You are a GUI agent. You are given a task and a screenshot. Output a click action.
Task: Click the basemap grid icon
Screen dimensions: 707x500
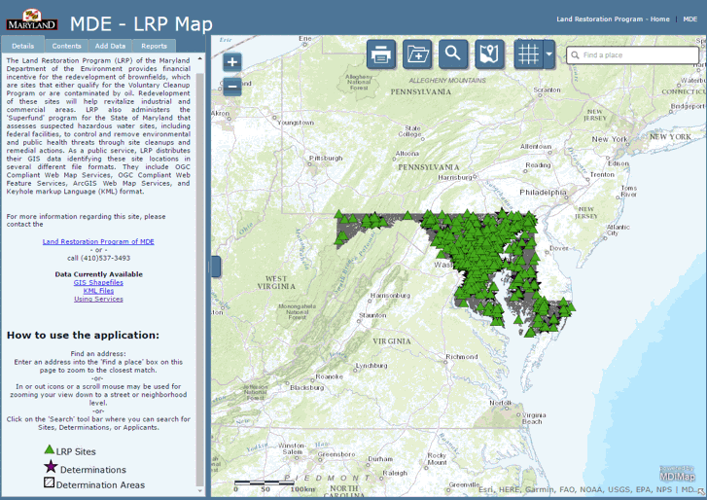(528, 54)
